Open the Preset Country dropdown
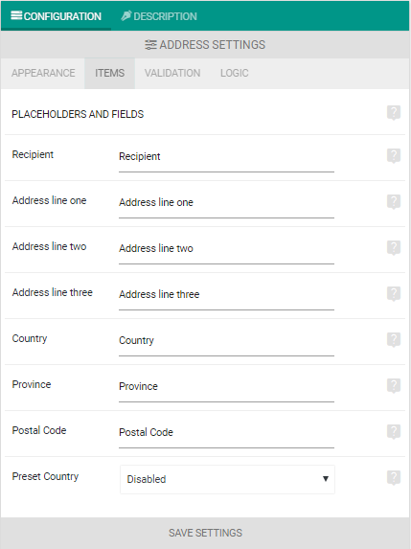Image resolution: width=411 pixels, height=549 pixels. point(227,479)
